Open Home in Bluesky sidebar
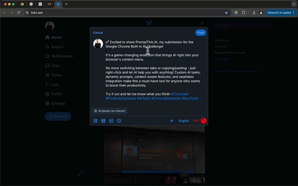Image resolution: width=298 pixels, height=186 pixels. point(54,37)
